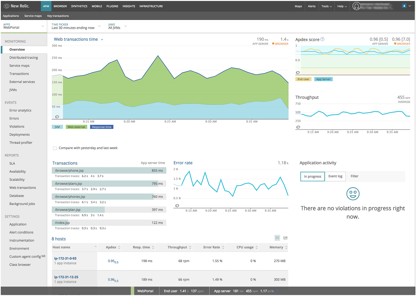Sort hosts by Error Rate arrows
The image size is (417, 296).
[x=223, y=247]
